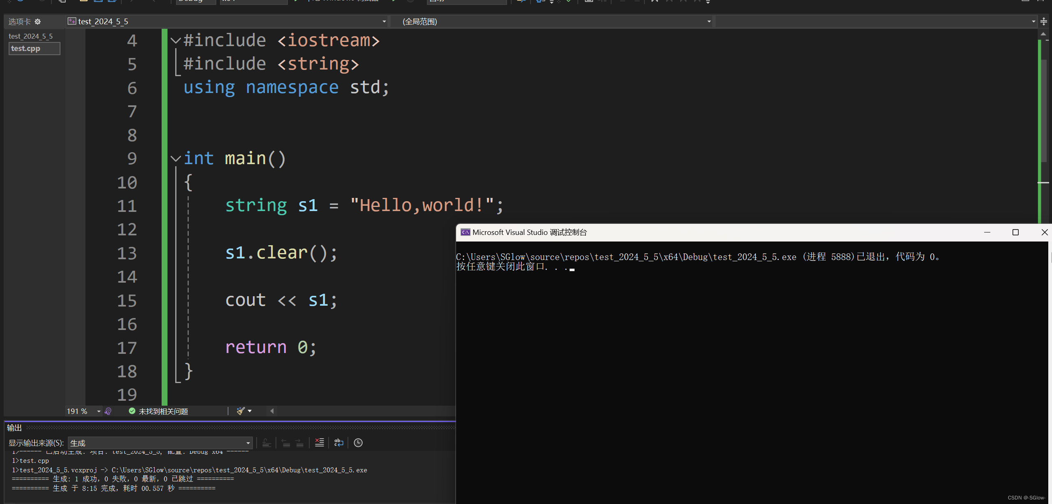Toggle timestamp clock icon in Output toolbar
Screen dimensions: 1052x504
click(358, 443)
